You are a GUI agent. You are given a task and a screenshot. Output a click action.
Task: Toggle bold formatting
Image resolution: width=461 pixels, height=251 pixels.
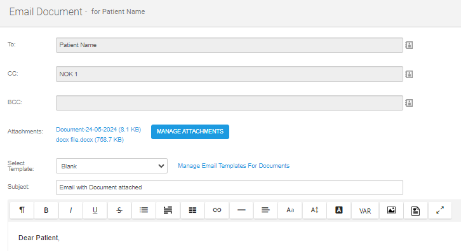pos(46,210)
